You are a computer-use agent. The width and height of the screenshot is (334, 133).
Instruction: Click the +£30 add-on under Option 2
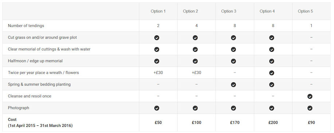(196, 73)
